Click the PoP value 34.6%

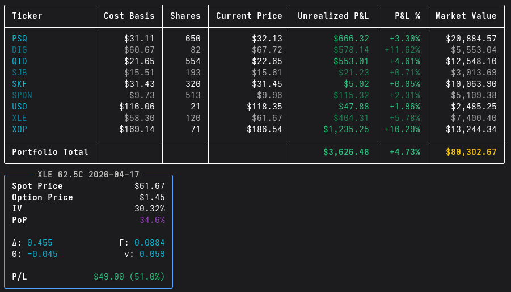tap(152, 220)
